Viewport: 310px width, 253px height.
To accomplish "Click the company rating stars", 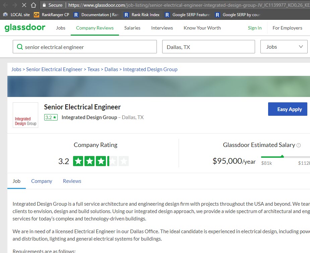I will click(x=101, y=161).
